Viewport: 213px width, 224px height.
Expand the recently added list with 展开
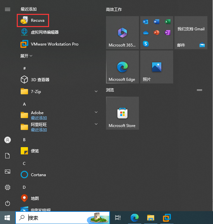[26, 56]
